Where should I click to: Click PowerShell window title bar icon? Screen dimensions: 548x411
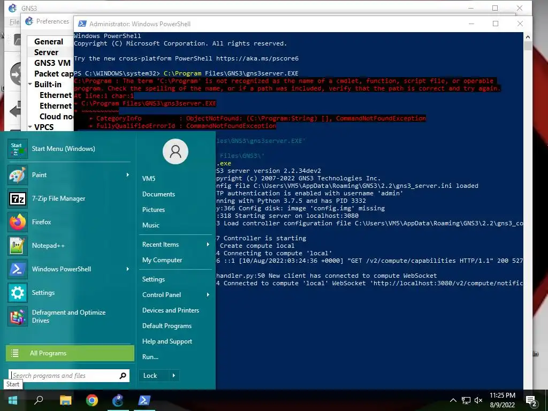tap(82, 24)
